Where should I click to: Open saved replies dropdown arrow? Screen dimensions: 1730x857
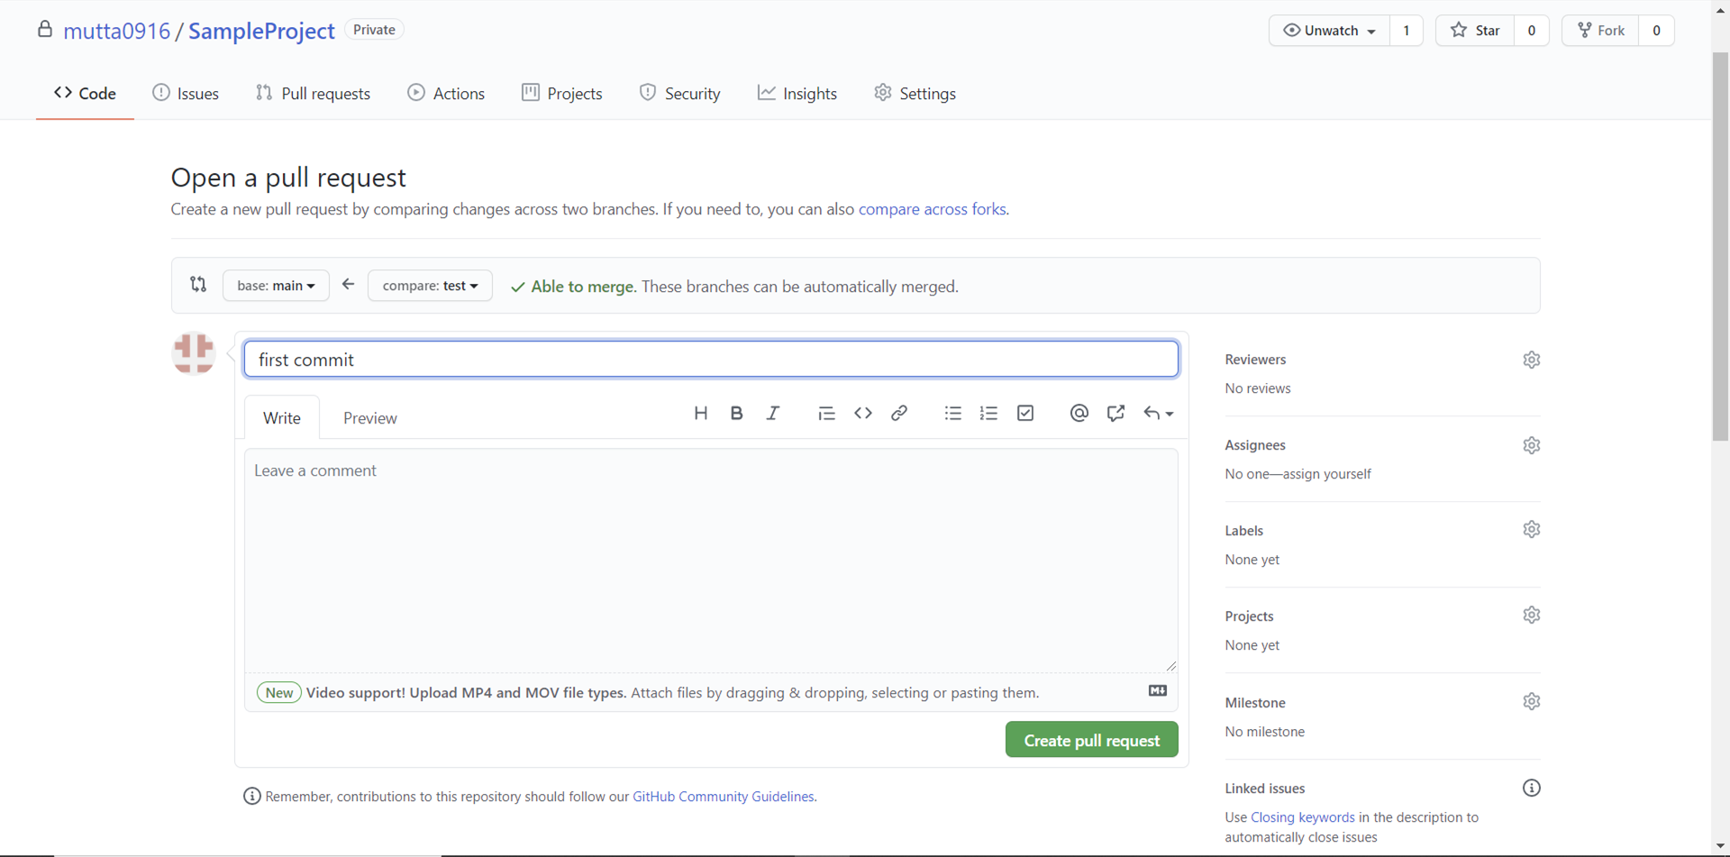1159,414
